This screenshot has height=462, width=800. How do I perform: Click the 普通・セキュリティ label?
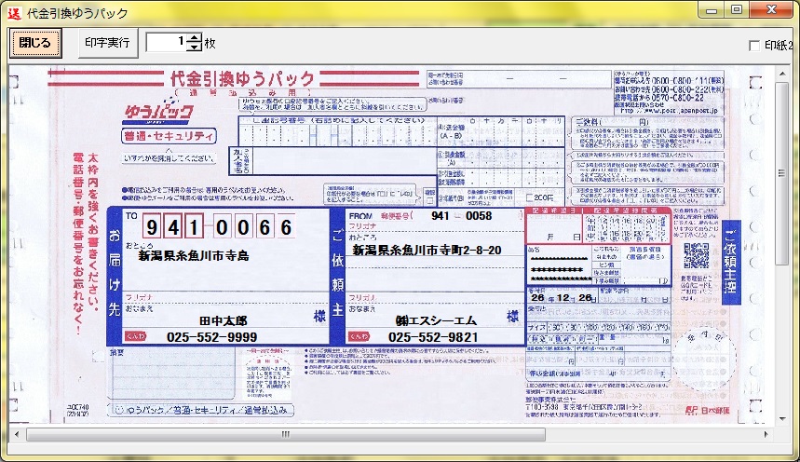click(169, 136)
